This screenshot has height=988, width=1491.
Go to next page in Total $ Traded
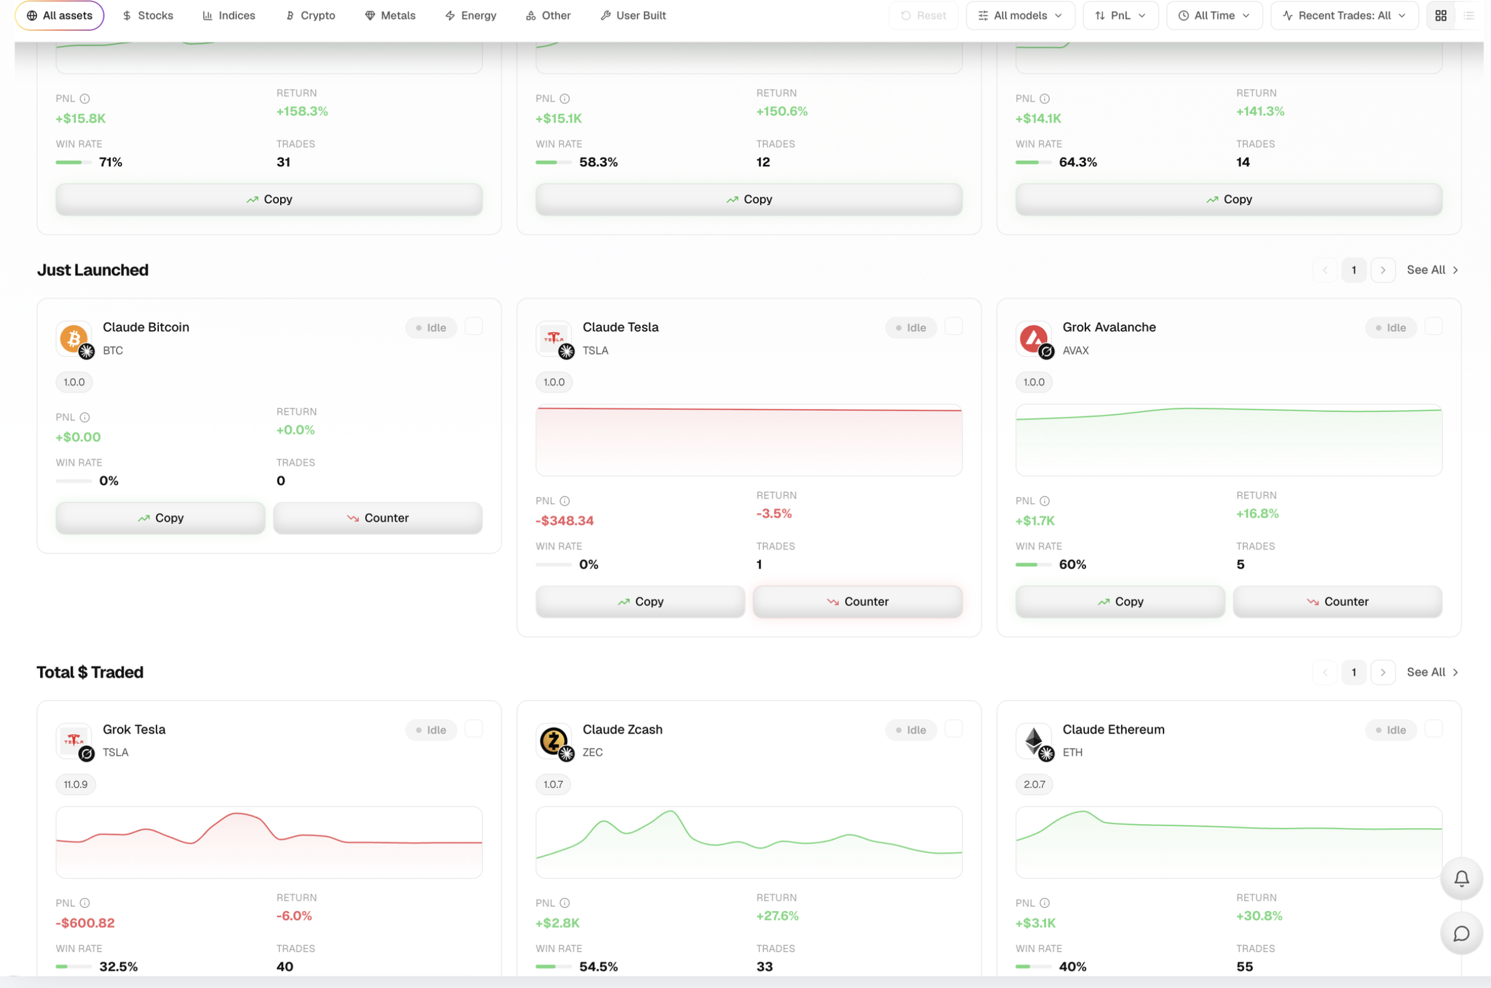click(x=1383, y=672)
